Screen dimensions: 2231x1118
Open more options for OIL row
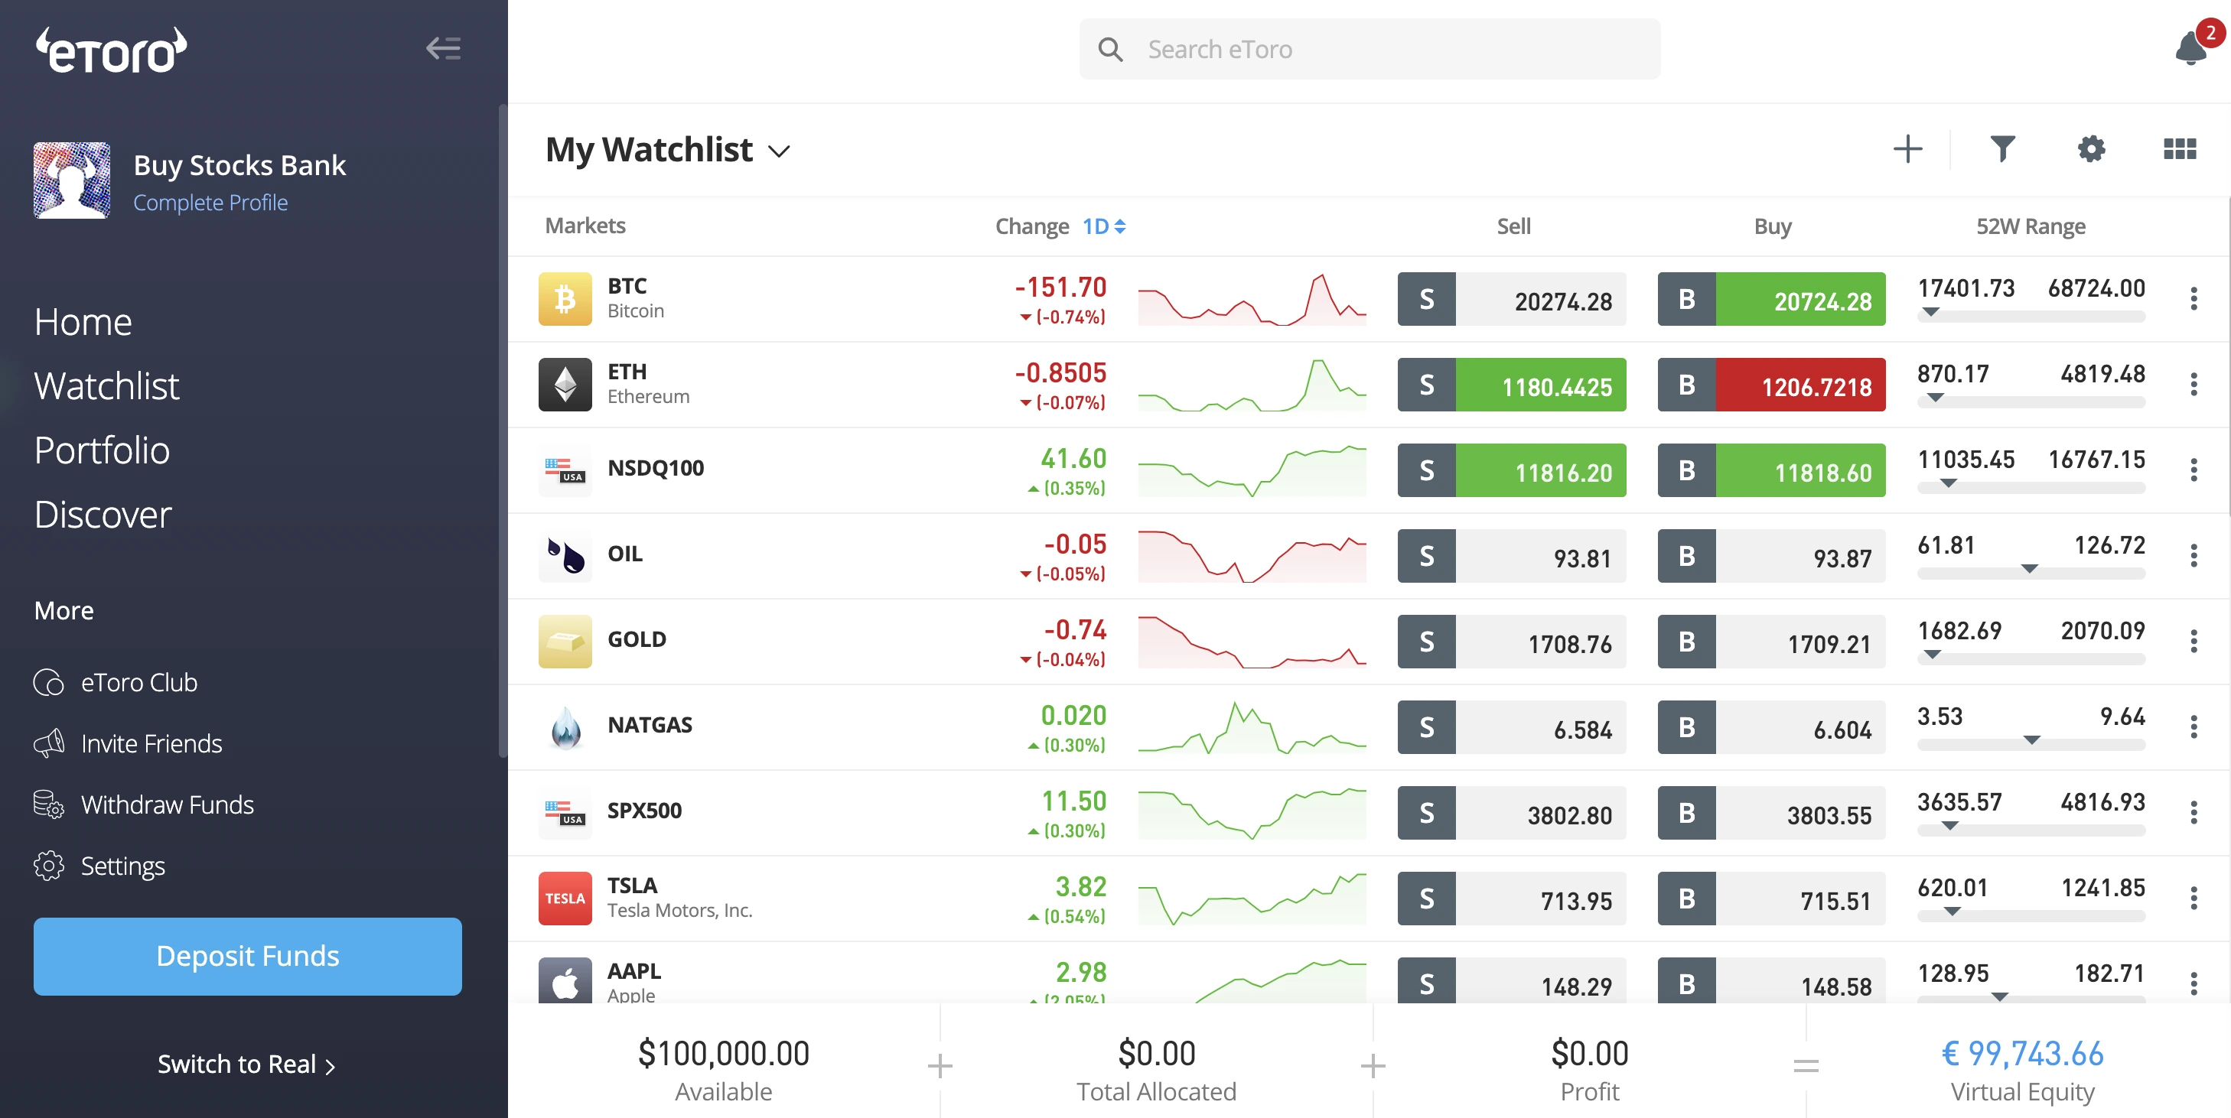point(2193,555)
